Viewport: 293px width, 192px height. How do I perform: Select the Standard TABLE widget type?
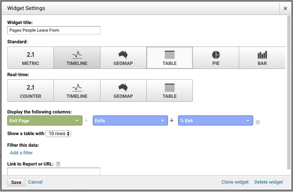click(170, 58)
